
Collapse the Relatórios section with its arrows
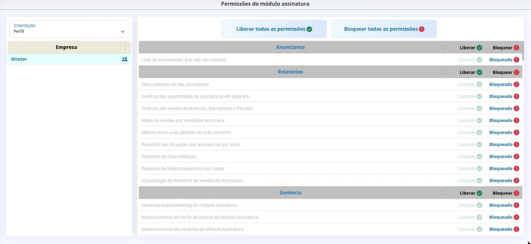coord(442,72)
